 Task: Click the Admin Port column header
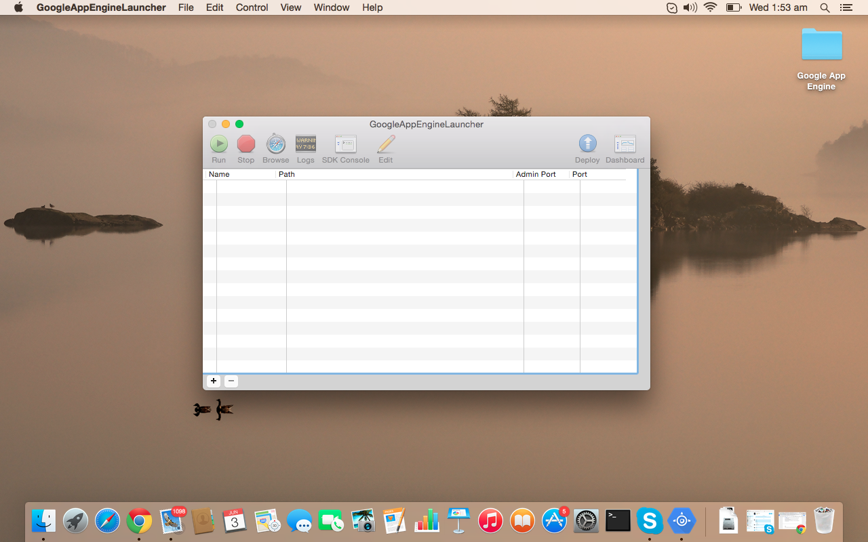540,174
